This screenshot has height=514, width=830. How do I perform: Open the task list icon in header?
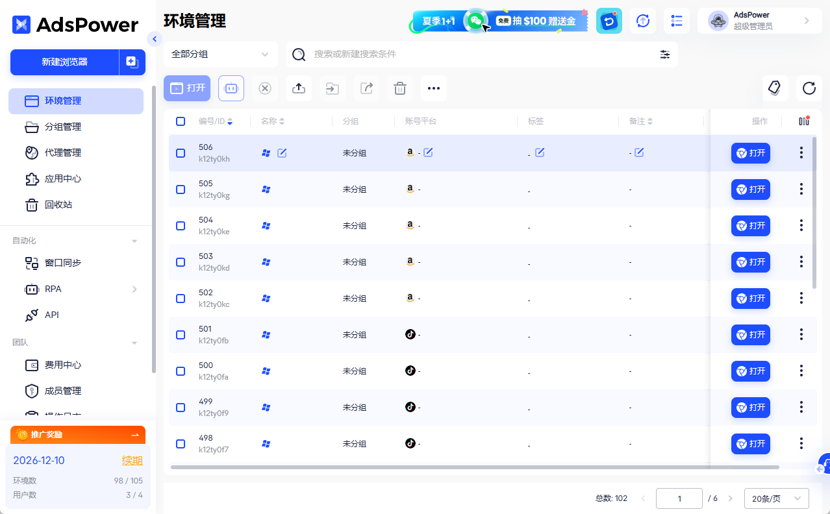point(677,21)
